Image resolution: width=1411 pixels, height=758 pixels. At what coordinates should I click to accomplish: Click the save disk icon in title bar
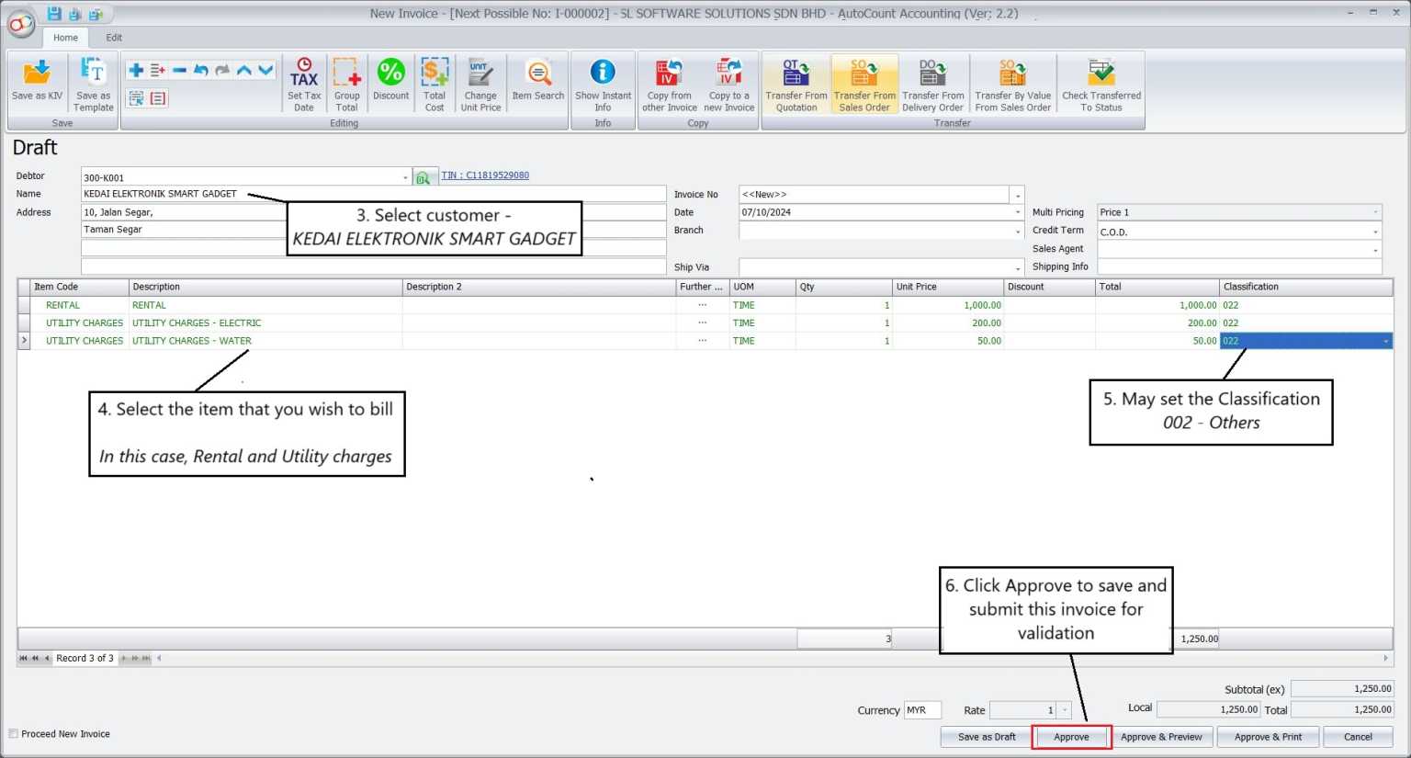[x=54, y=14]
